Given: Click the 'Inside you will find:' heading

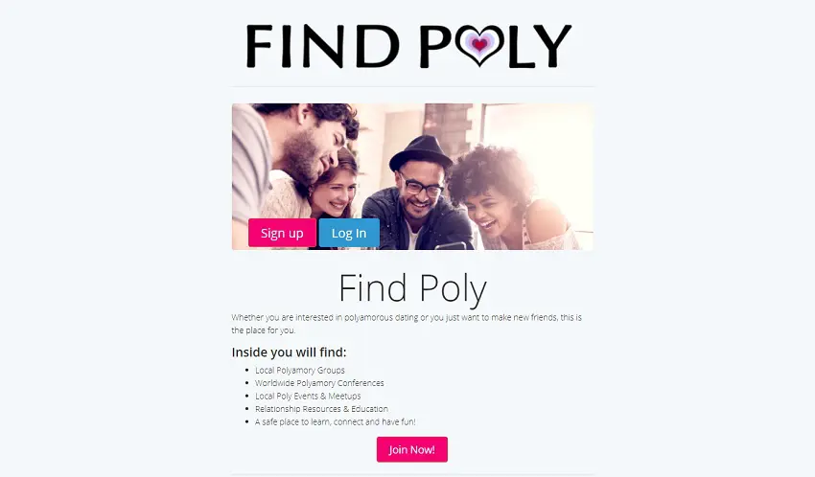Looking at the screenshot, I should 289,352.
